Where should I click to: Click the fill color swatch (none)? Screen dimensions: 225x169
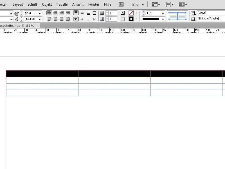pyautogui.click(x=131, y=13)
